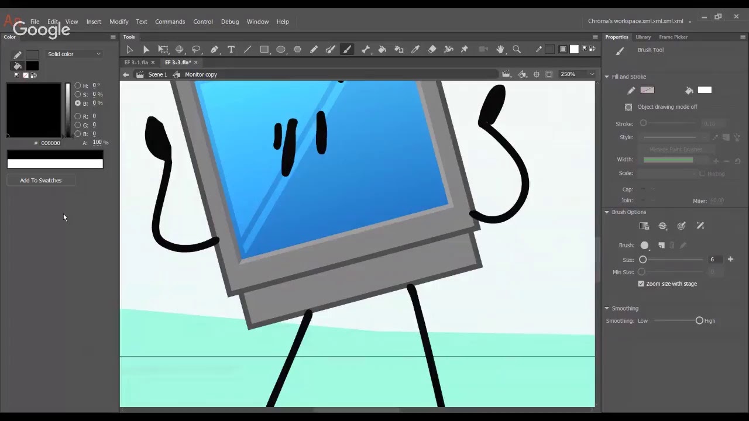The width and height of the screenshot is (749, 421).
Task: Click the brush Size value field
Action: pyautogui.click(x=715, y=259)
